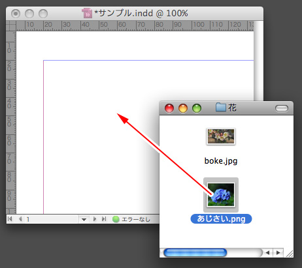302x268 pixels.
Task: Open the page number dropdown arrow
Action: (x=84, y=219)
